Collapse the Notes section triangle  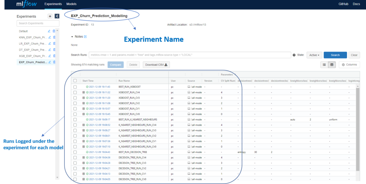pos(72,37)
